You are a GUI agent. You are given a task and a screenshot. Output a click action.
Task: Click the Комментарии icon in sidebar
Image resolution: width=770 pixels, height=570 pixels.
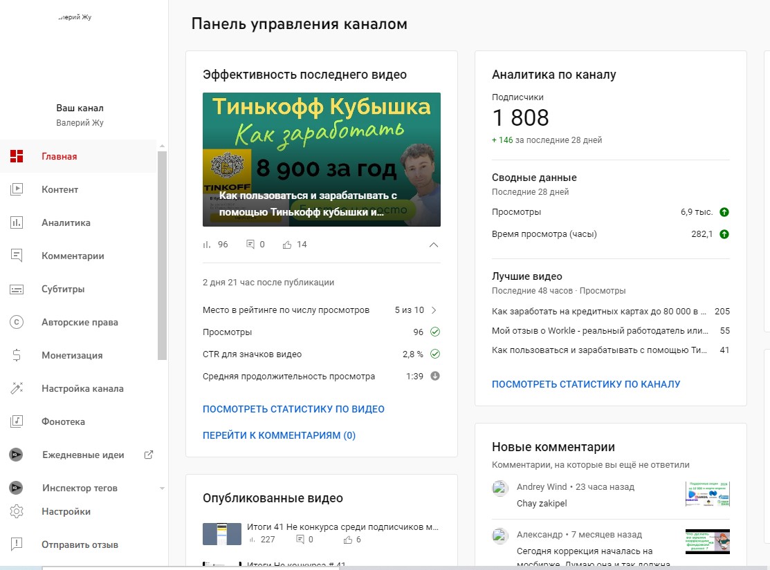(17, 256)
